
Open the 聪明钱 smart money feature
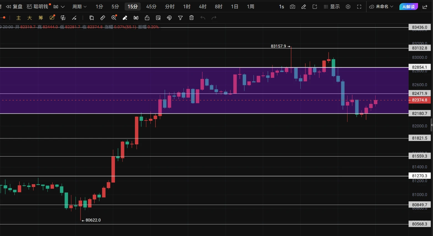38,7
